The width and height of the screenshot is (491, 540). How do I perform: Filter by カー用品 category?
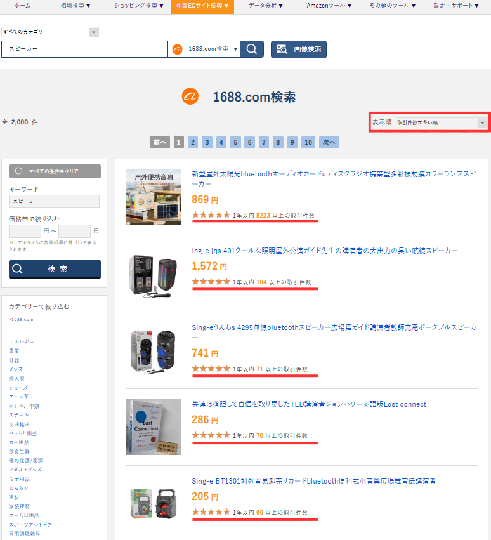pyautogui.click(x=19, y=442)
